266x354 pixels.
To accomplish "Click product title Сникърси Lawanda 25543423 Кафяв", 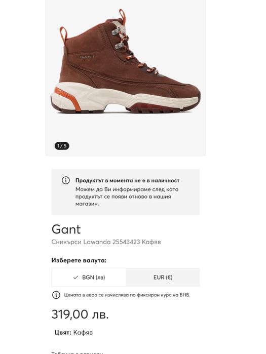I will (x=106, y=242).
